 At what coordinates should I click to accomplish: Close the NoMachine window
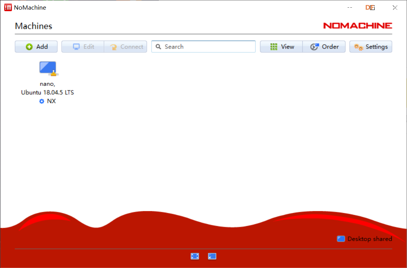click(395, 8)
